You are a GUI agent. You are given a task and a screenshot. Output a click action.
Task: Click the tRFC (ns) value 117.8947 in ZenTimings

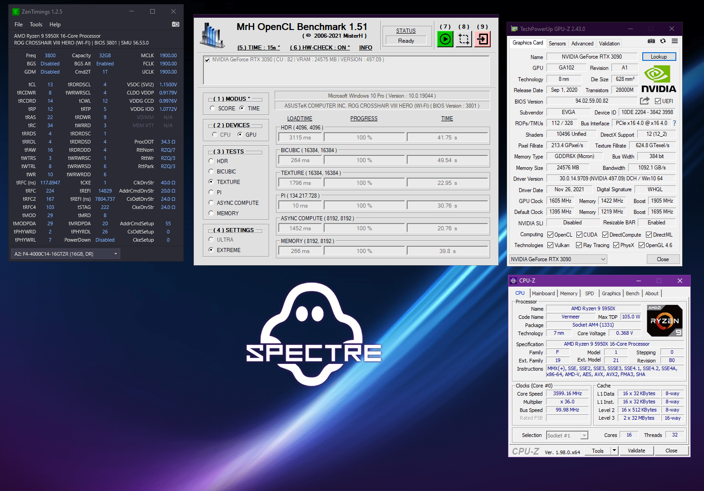[x=50, y=183]
